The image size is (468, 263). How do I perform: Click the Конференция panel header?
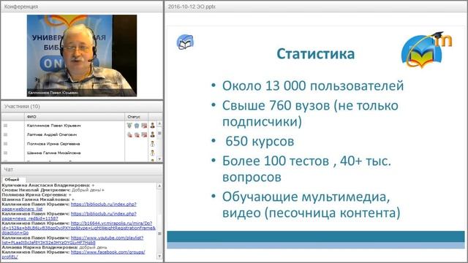82,7
